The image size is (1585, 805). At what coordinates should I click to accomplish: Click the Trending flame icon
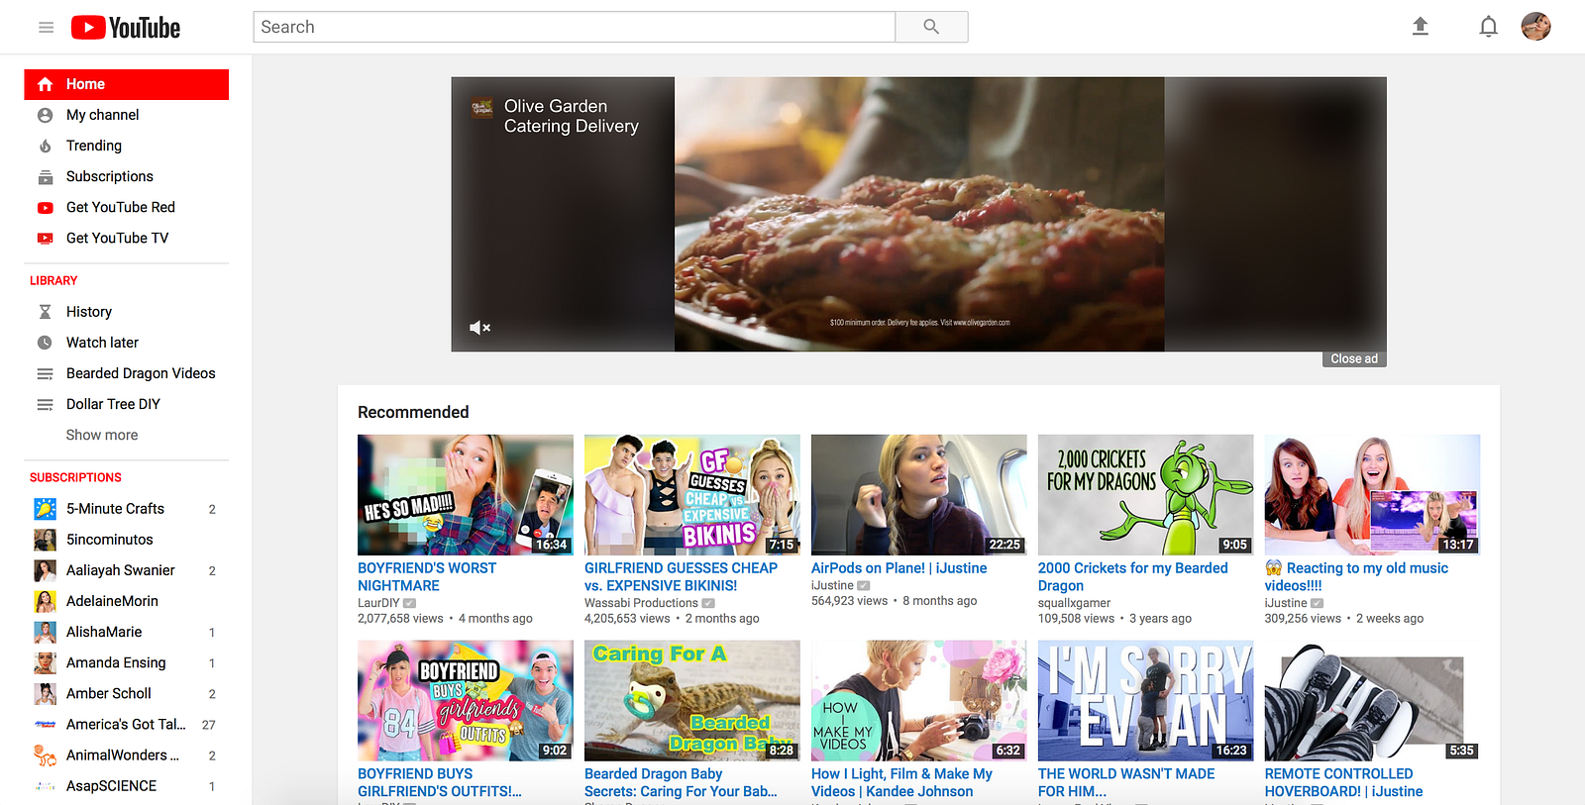45,146
